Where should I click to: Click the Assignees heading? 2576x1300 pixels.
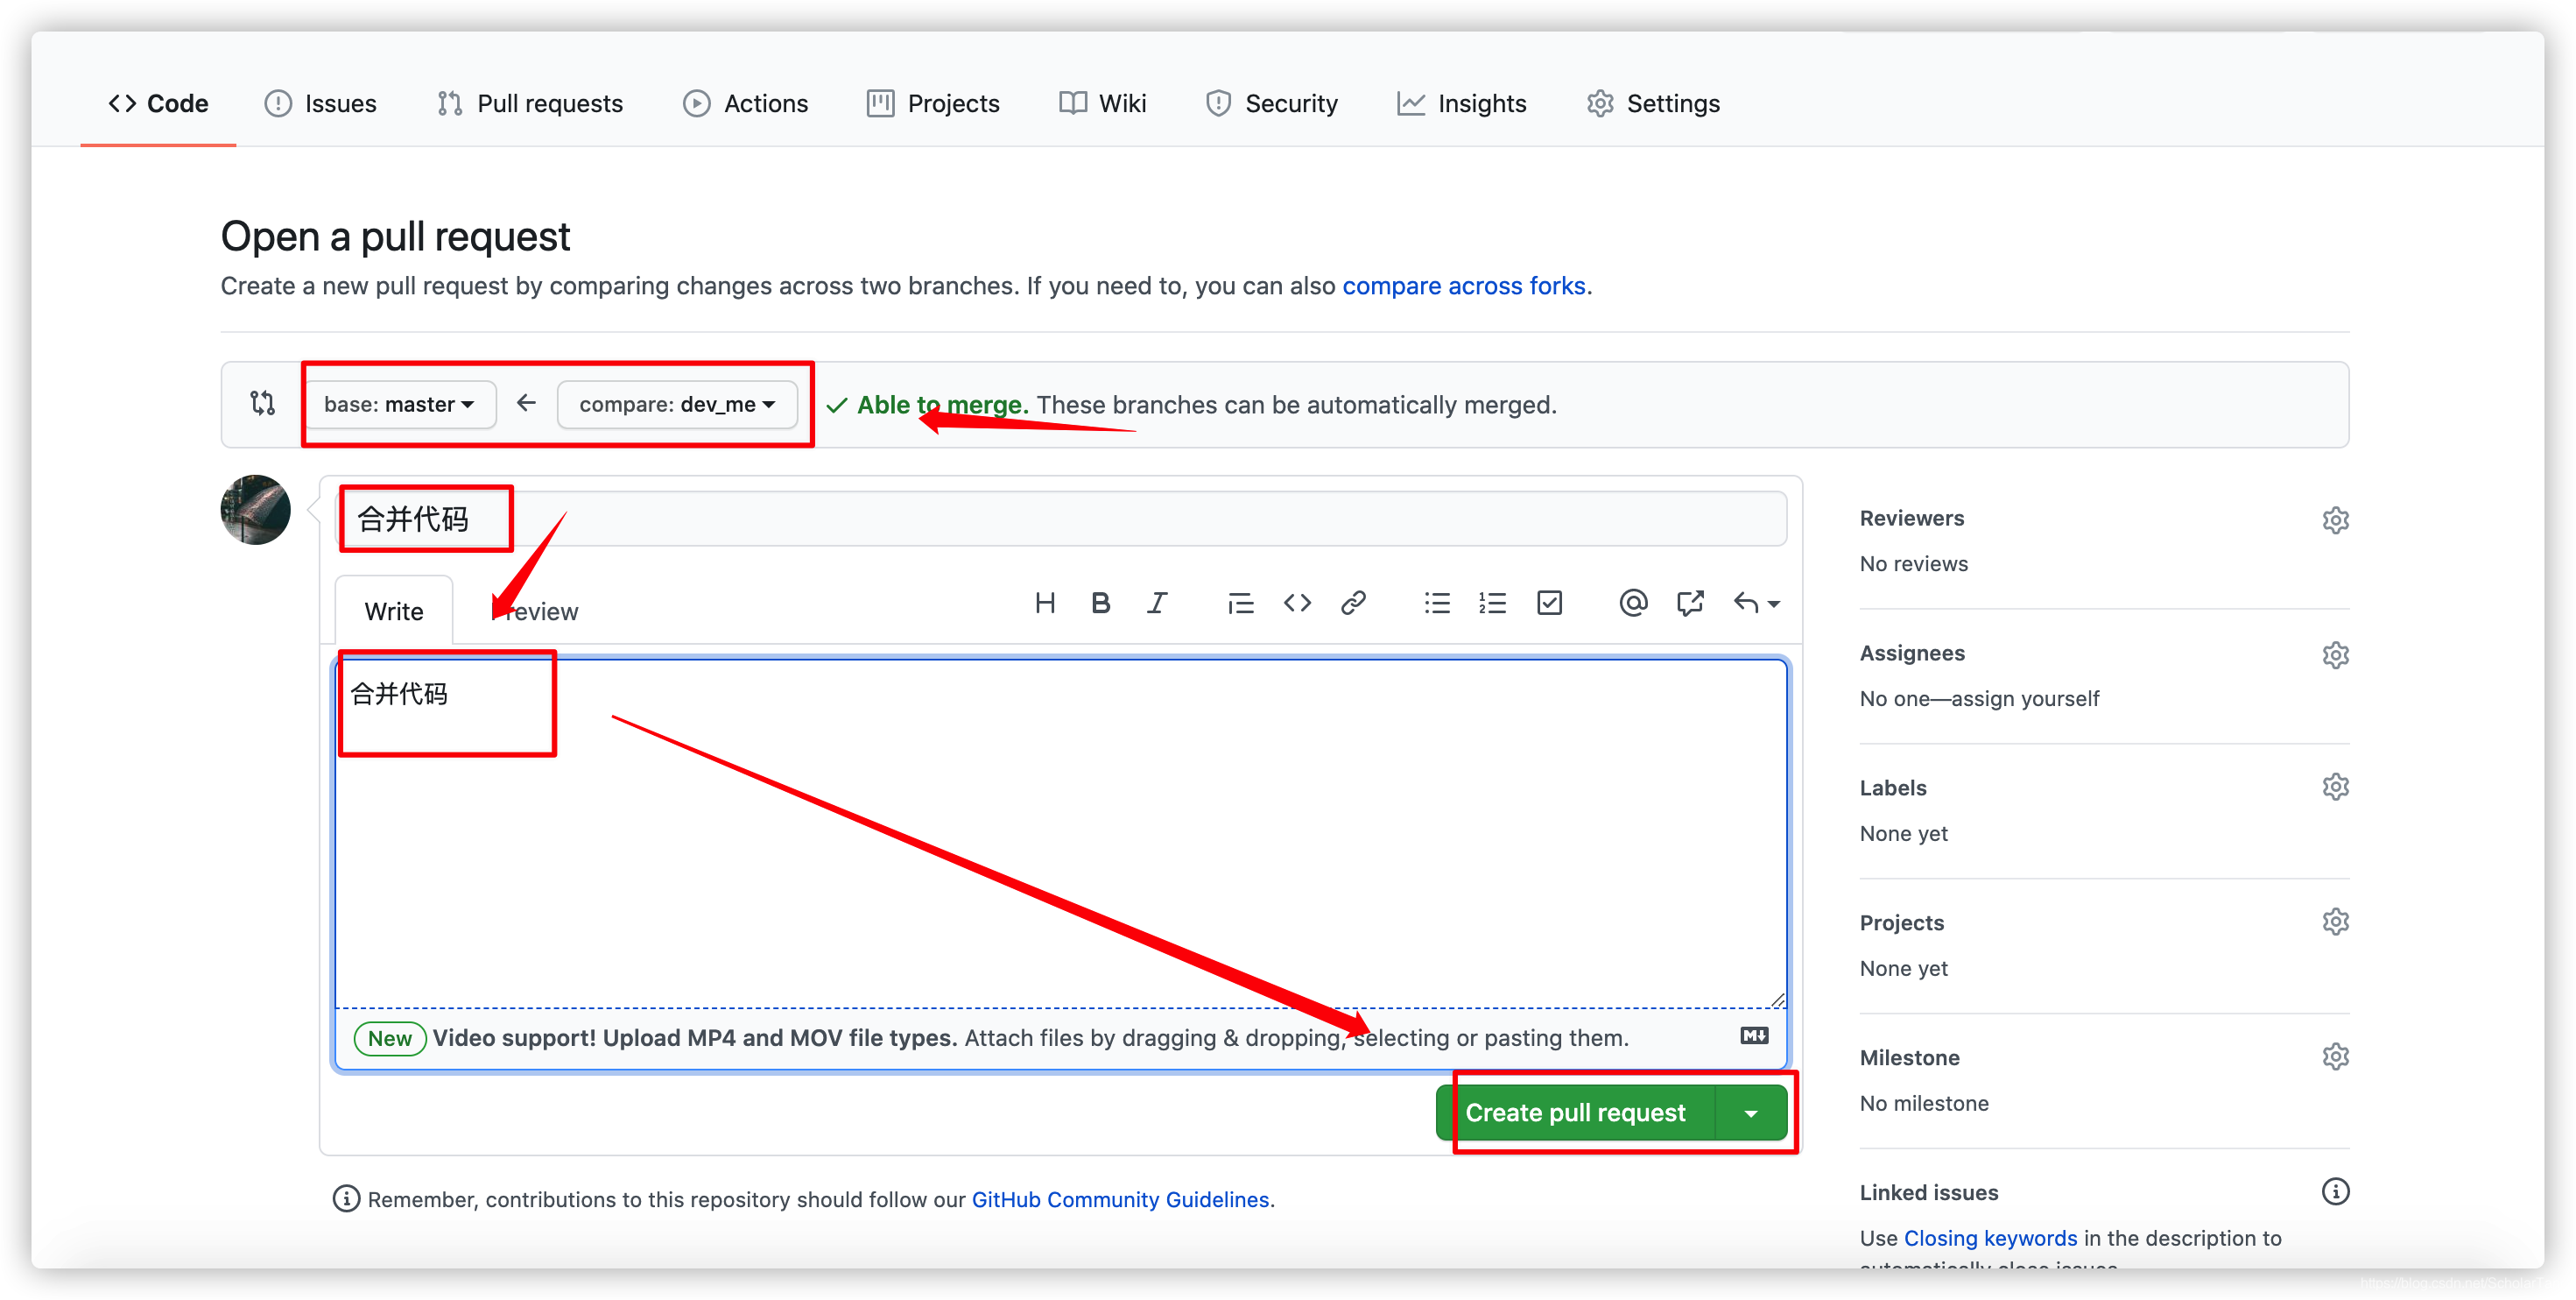pyautogui.click(x=1911, y=654)
